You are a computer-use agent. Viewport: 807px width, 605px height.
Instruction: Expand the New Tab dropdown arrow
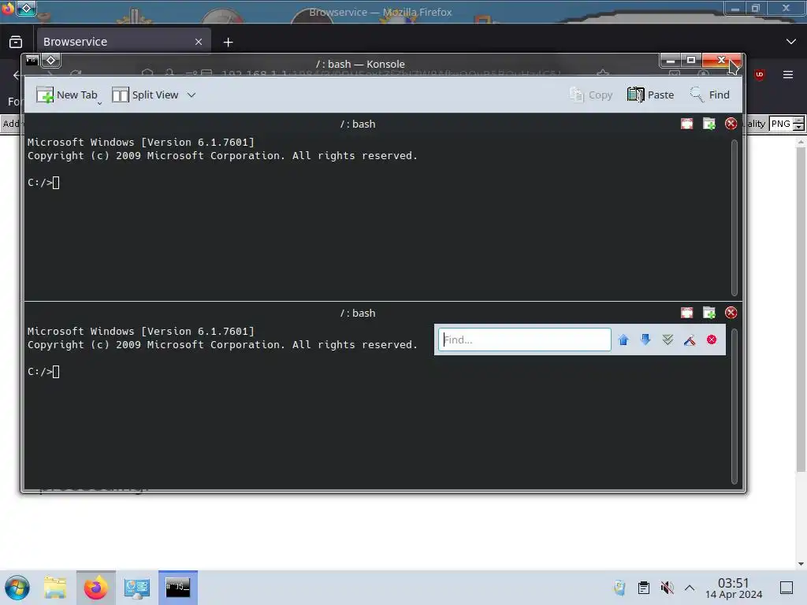(x=99, y=103)
